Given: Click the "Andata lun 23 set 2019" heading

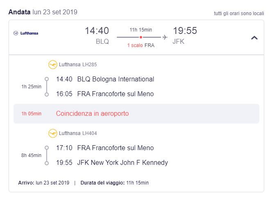Looking at the screenshot, I should 43,12.
